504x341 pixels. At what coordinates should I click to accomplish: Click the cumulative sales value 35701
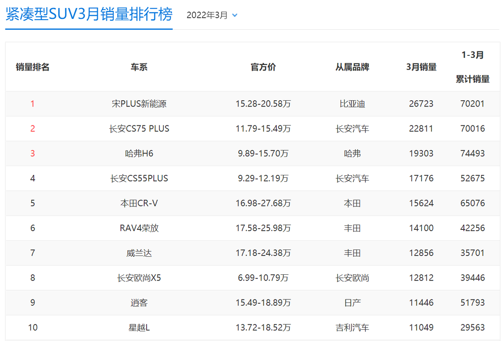472,253
